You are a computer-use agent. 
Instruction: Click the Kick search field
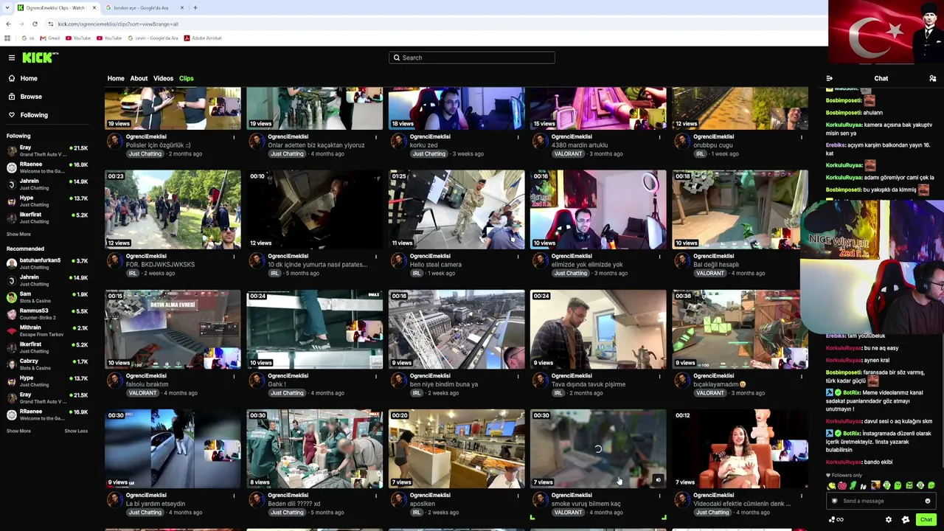(x=472, y=58)
